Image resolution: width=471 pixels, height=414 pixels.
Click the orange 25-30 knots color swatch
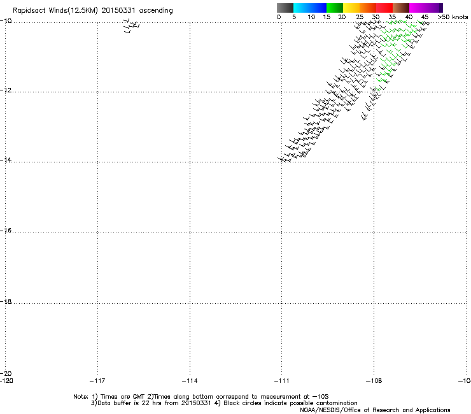coord(368,8)
